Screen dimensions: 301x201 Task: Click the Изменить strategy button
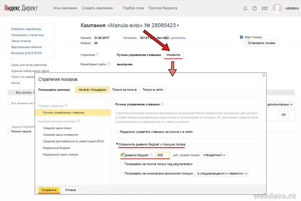tap(173, 55)
